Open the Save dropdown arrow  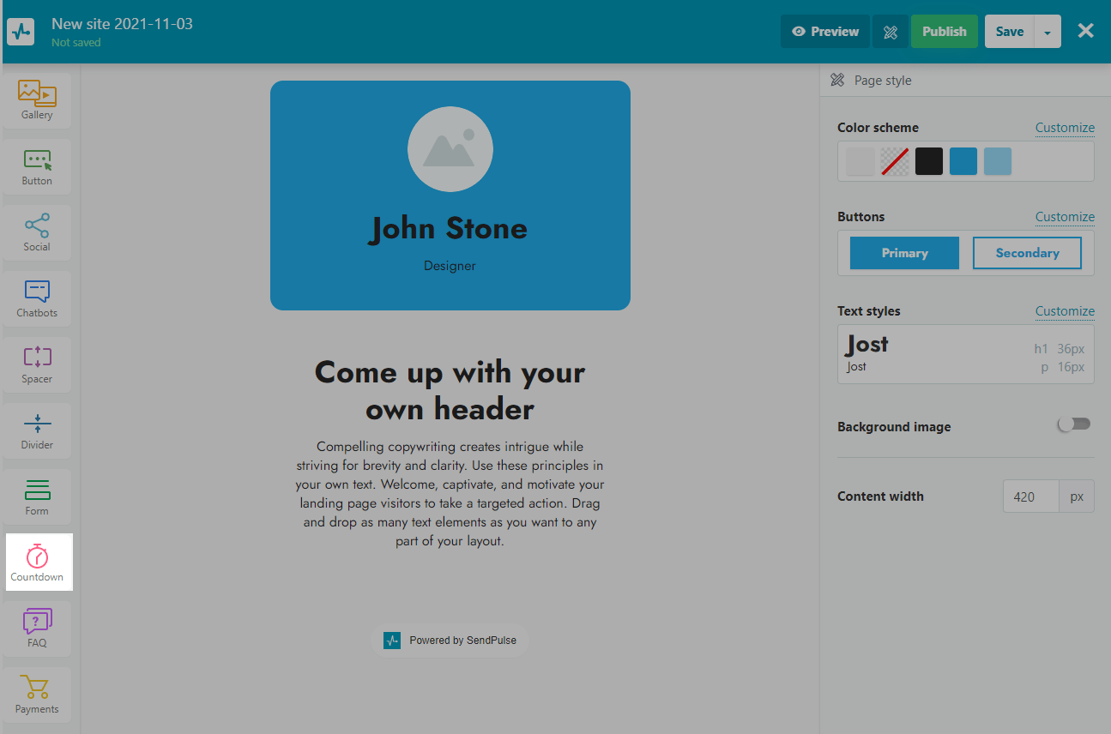(x=1048, y=32)
